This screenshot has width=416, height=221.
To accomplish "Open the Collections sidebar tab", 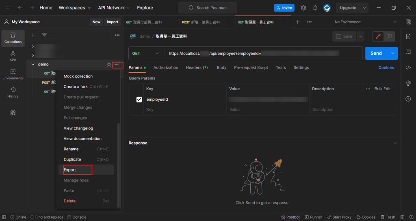I will 13,38.
